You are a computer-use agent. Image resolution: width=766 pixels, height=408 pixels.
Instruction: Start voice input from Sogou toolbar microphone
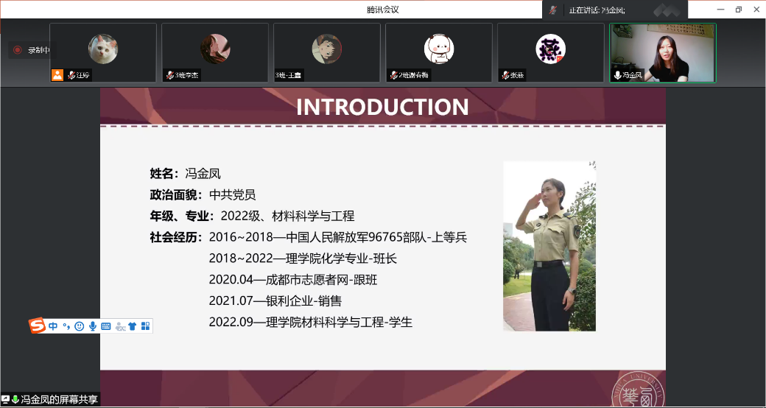[93, 326]
